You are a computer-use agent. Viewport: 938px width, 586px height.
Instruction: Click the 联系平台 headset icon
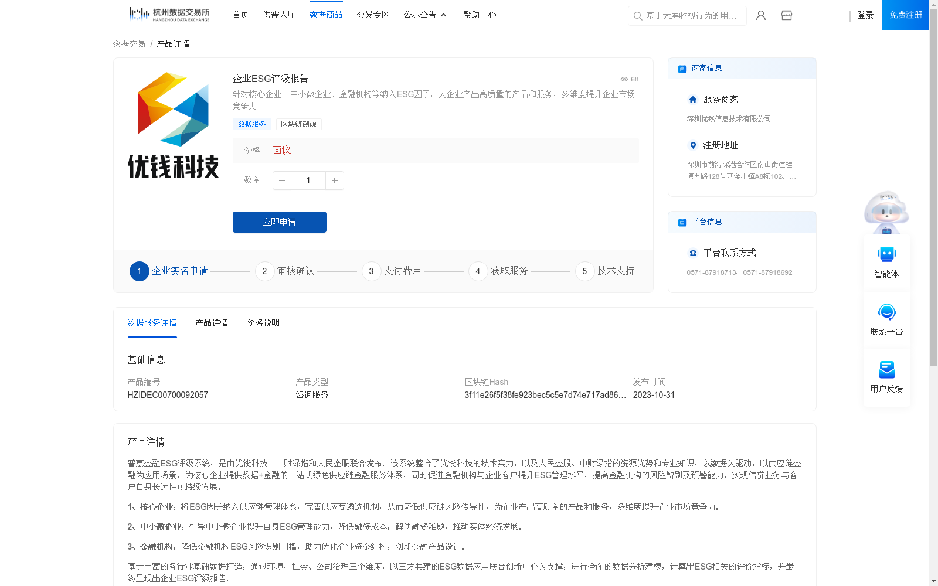pyautogui.click(x=886, y=312)
